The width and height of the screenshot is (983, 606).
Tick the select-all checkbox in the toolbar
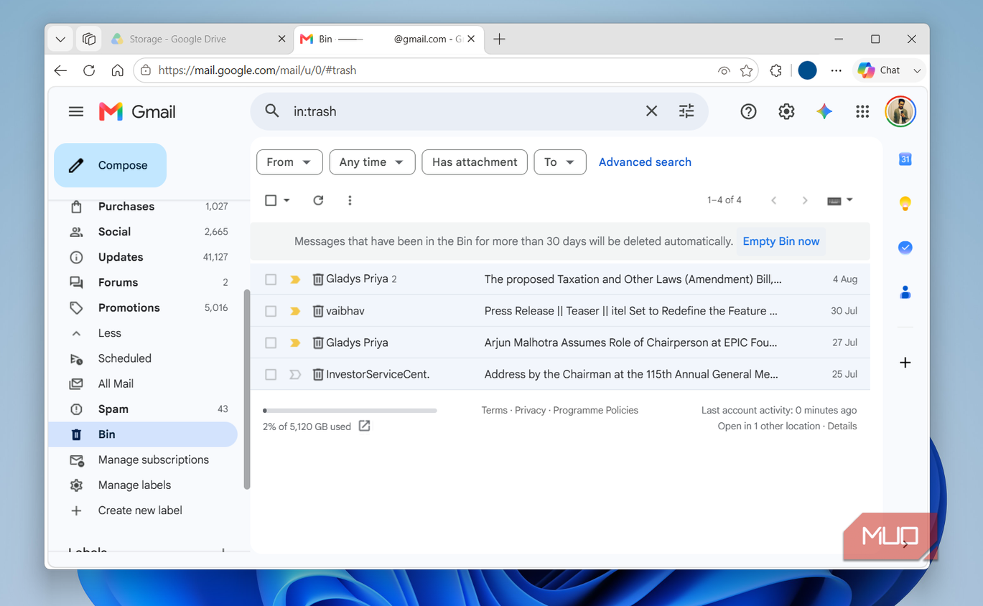click(x=271, y=200)
